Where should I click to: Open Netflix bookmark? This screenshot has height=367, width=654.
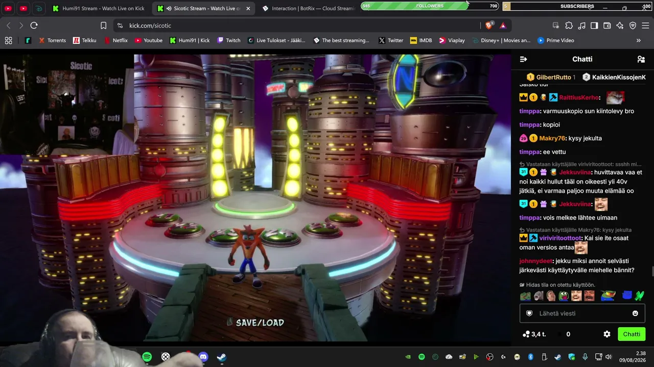pos(115,40)
